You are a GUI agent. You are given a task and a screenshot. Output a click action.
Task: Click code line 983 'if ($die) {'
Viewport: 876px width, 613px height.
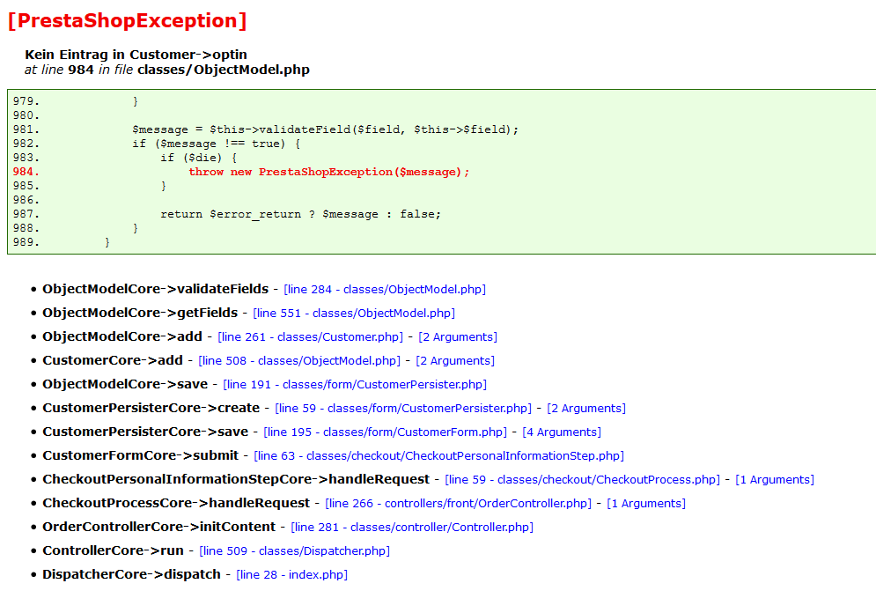pyautogui.click(x=198, y=158)
